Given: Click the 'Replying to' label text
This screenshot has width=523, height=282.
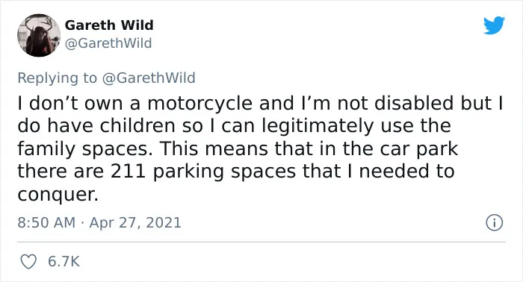Looking at the screenshot, I should click(57, 78).
